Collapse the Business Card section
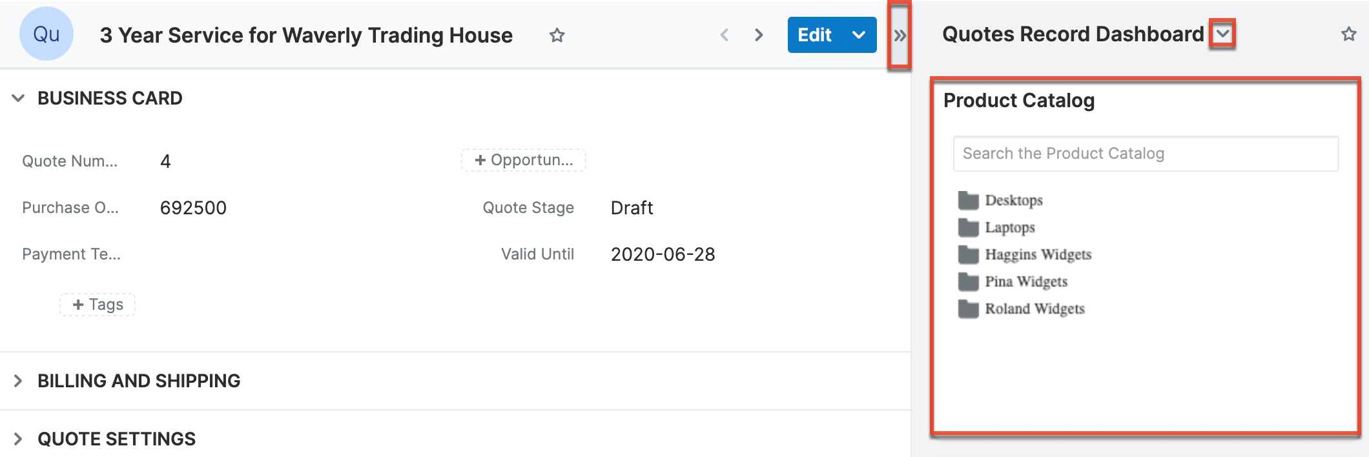 click(x=19, y=98)
